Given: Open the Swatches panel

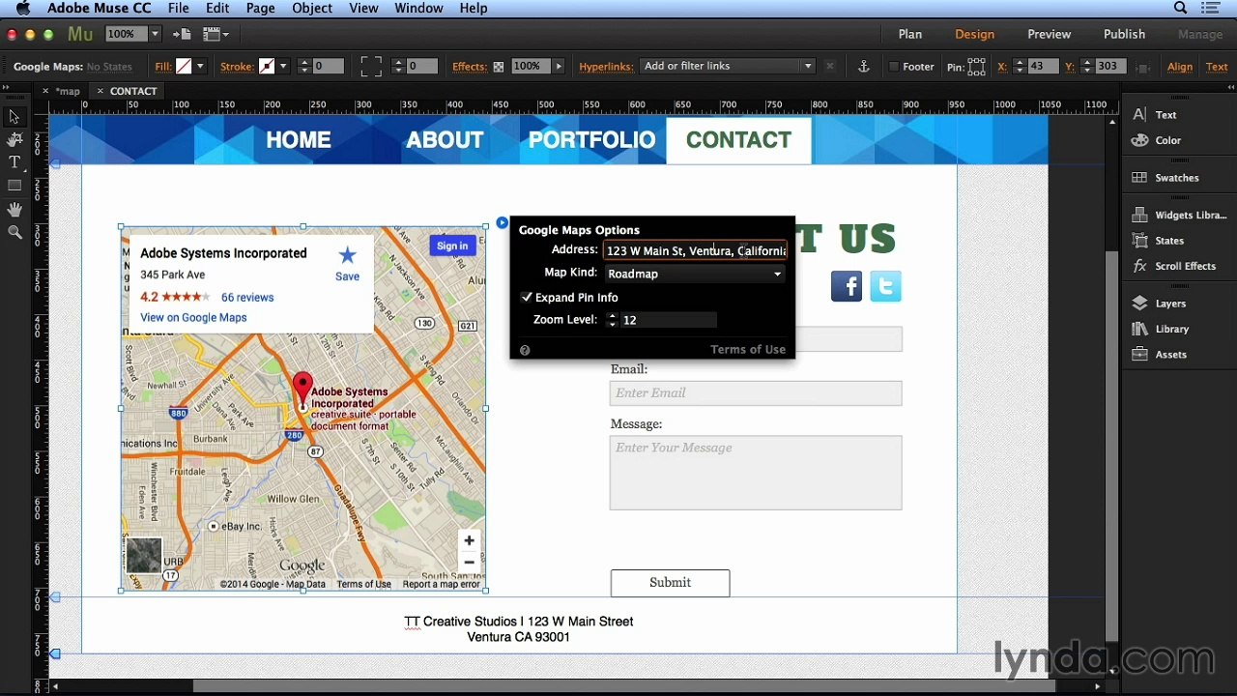Looking at the screenshot, I should click(x=1166, y=178).
